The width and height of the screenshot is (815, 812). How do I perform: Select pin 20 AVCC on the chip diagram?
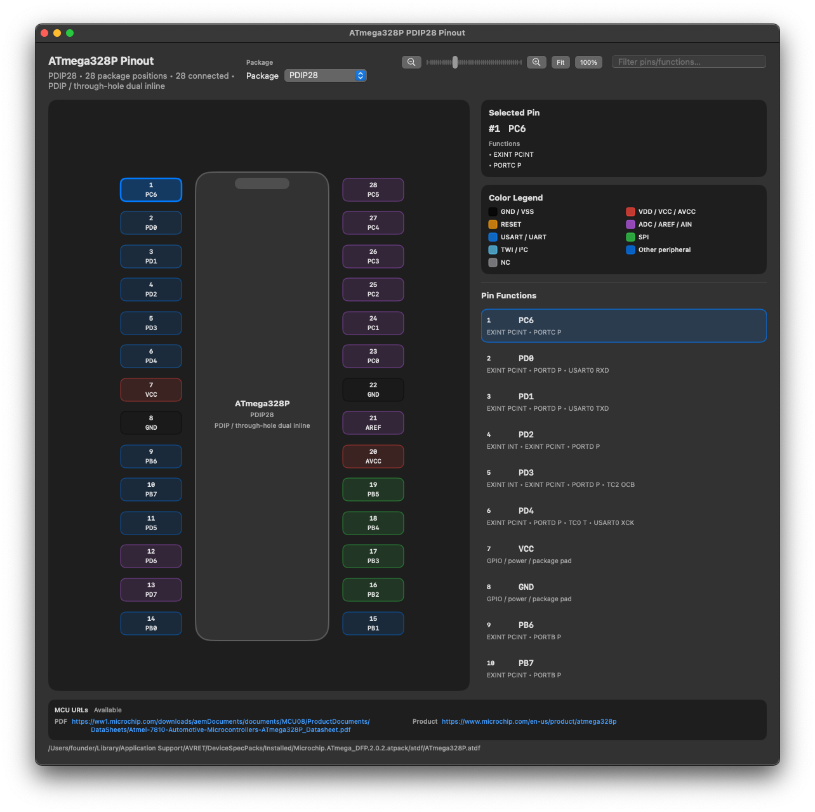(373, 456)
